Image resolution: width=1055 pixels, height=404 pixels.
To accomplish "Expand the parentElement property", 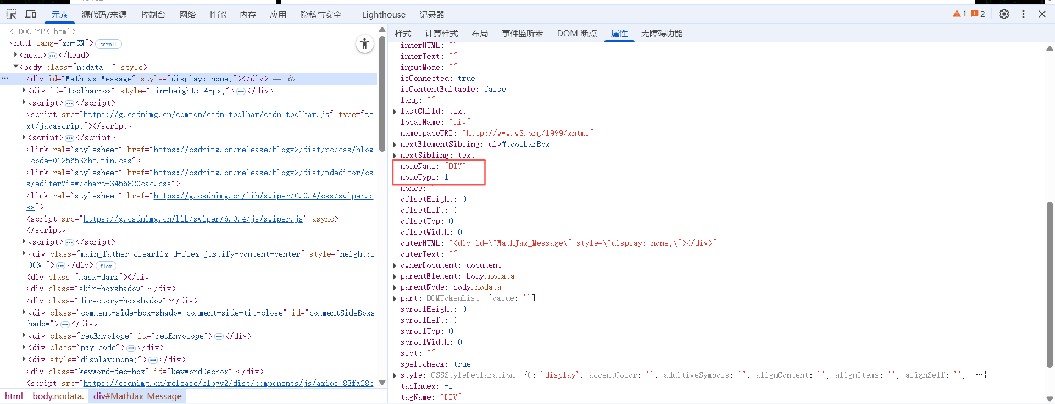I will pyautogui.click(x=395, y=276).
